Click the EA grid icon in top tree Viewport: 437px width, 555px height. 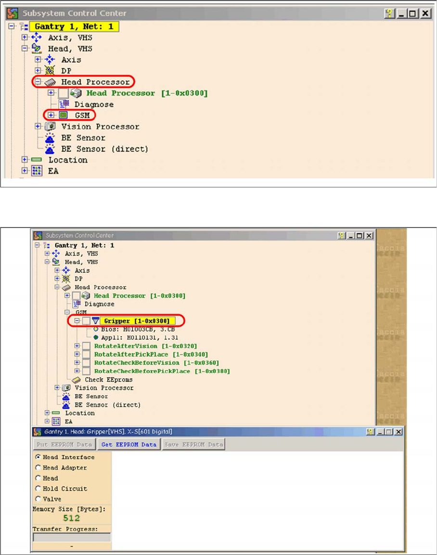click(37, 171)
